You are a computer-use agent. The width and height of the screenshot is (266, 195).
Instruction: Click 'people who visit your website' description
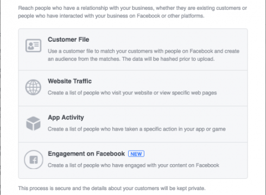tap(132, 93)
